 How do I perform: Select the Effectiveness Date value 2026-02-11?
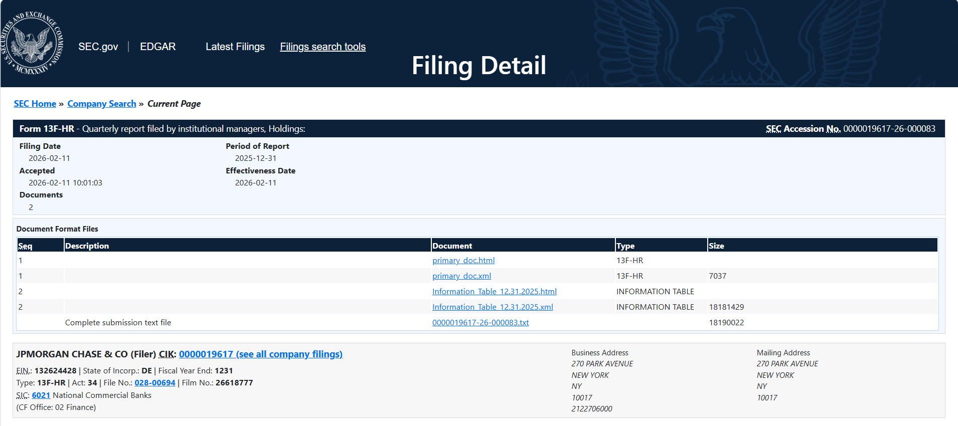click(256, 183)
